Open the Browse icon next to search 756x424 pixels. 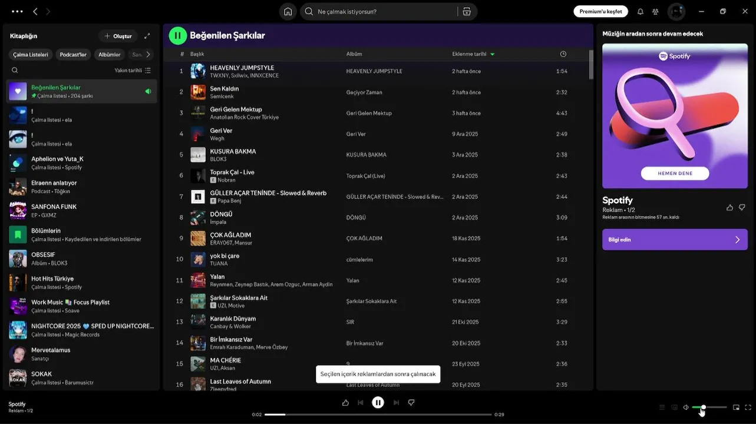tap(467, 11)
